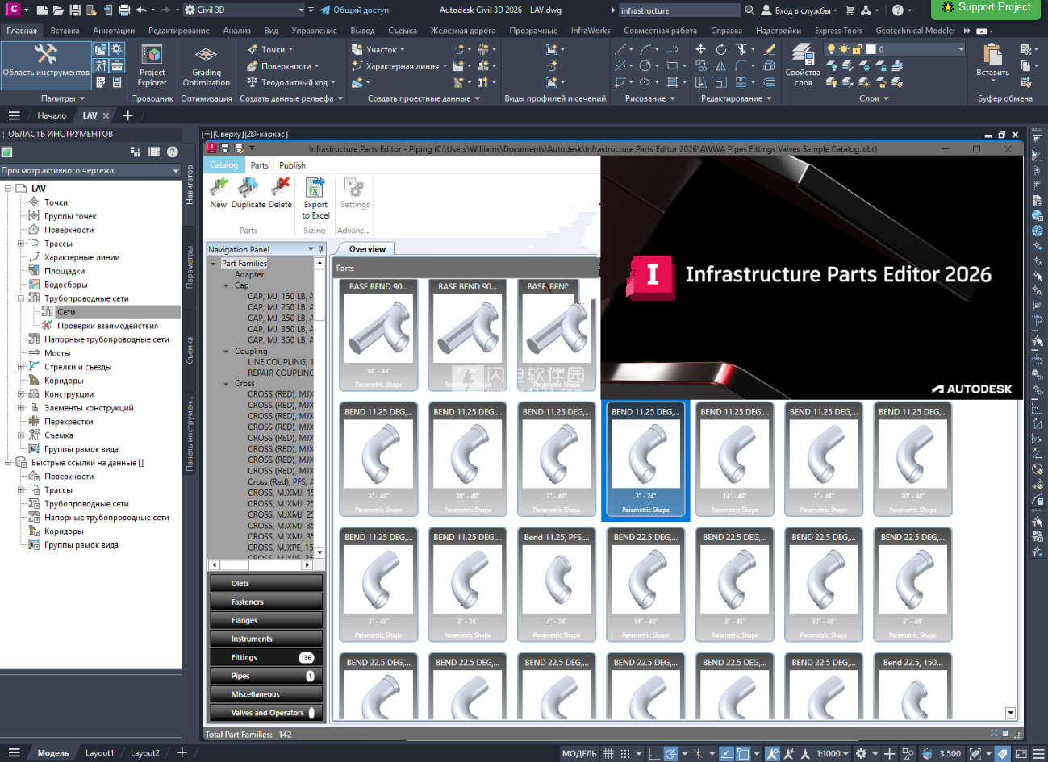
Task: Click the undo arrow in quick access toolbar
Action: [x=141, y=10]
